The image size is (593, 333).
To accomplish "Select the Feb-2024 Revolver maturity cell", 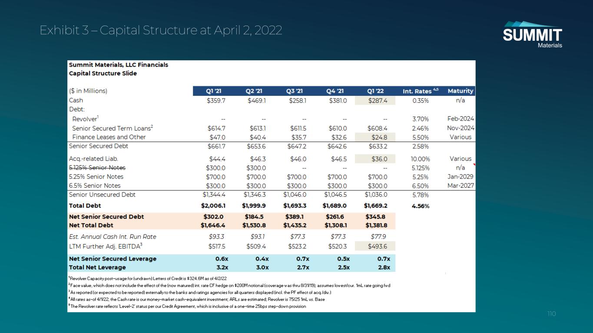I will pos(460,119).
